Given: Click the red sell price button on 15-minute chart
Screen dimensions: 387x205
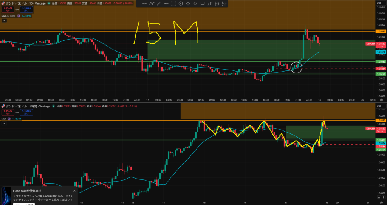Looking at the screenshot, I should coord(7,9).
